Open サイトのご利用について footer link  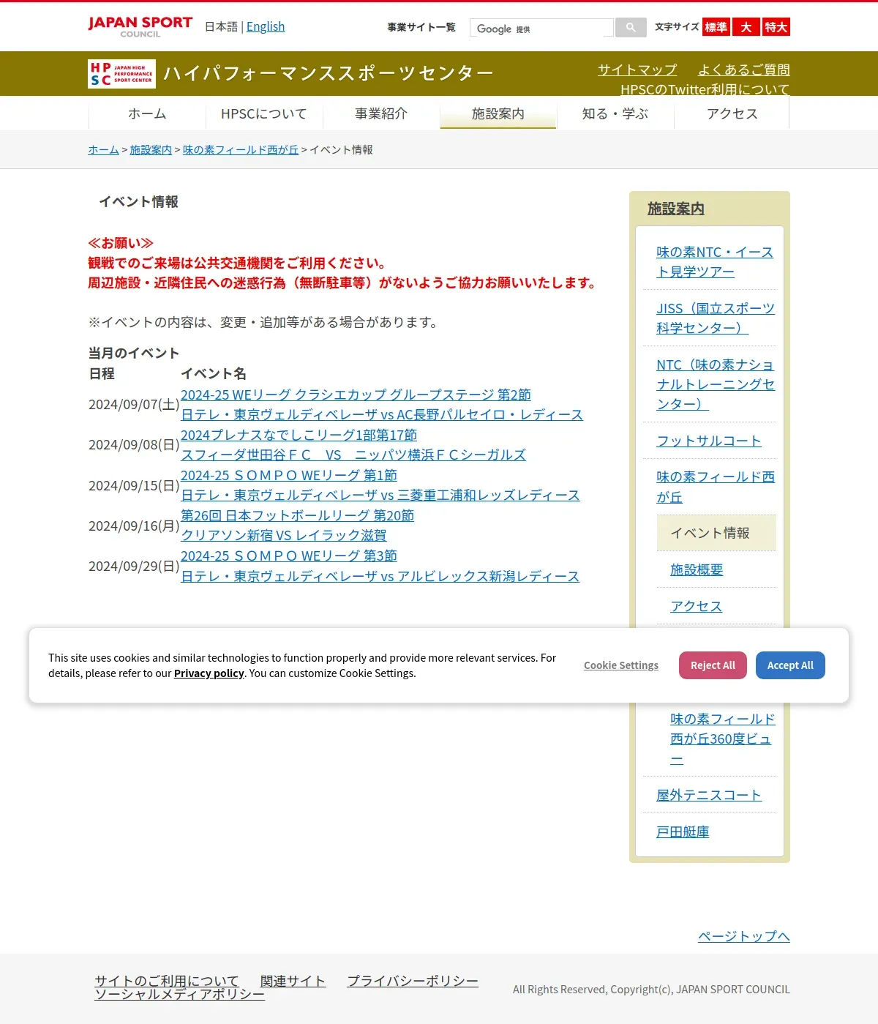click(167, 981)
